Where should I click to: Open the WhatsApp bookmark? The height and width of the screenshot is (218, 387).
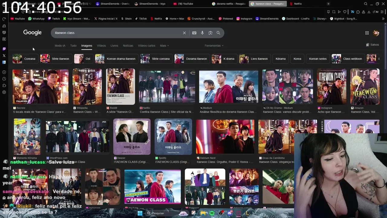coord(36,19)
